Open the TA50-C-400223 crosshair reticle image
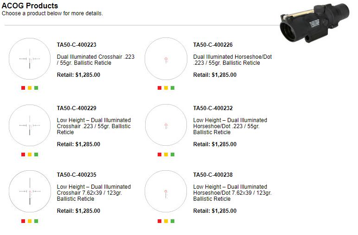This screenshot has height=235, width=358. click(x=30, y=59)
